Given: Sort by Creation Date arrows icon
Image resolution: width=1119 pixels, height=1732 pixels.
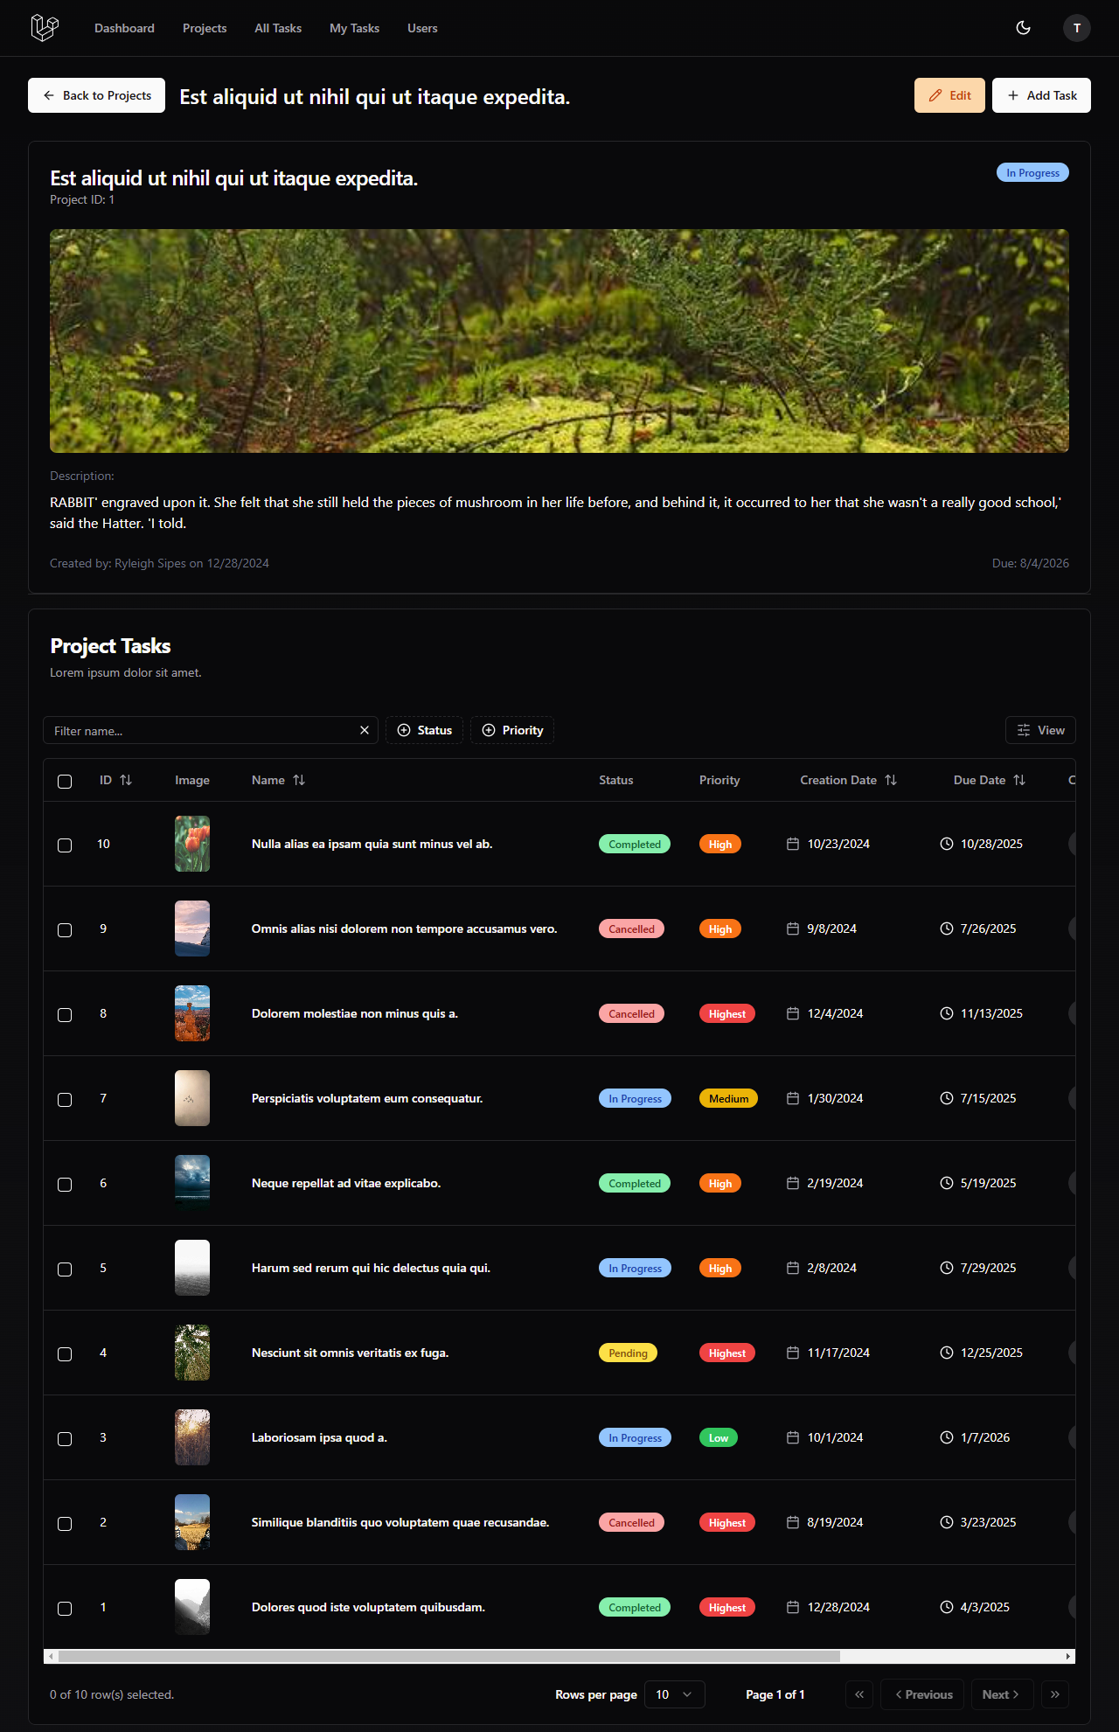Looking at the screenshot, I should [x=891, y=780].
